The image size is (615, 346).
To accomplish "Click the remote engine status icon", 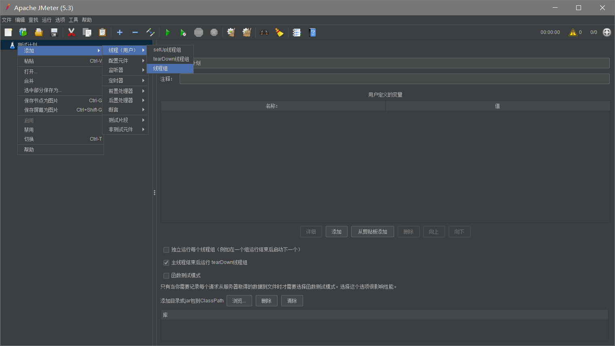I will tap(607, 32).
